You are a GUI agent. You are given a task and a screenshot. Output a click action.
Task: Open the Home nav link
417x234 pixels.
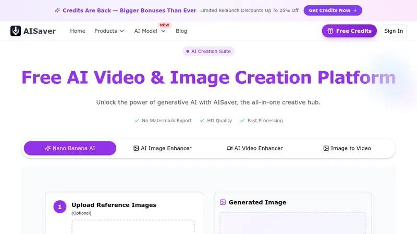point(78,31)
